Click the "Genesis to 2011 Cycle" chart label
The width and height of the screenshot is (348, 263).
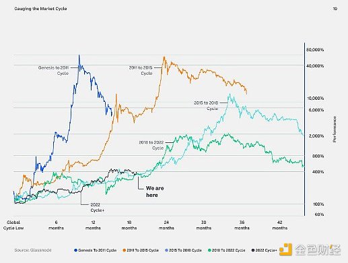(53, 70)
